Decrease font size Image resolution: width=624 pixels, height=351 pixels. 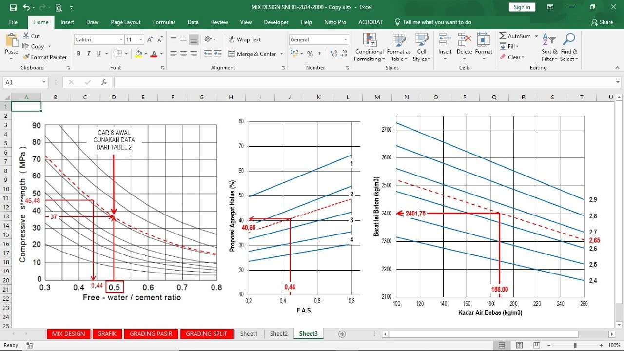click(160, 39)
